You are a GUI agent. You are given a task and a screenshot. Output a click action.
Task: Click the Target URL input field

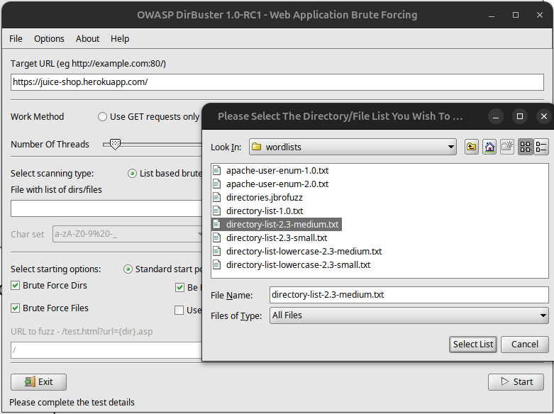pyautogui.click(x=277, y=82)
